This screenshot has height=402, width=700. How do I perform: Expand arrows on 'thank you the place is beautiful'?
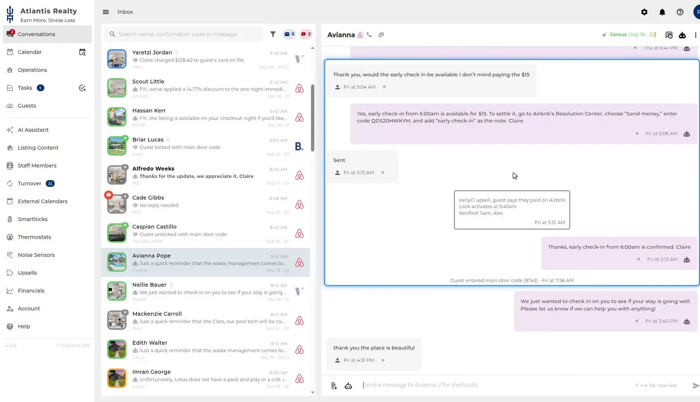(383, 360)
